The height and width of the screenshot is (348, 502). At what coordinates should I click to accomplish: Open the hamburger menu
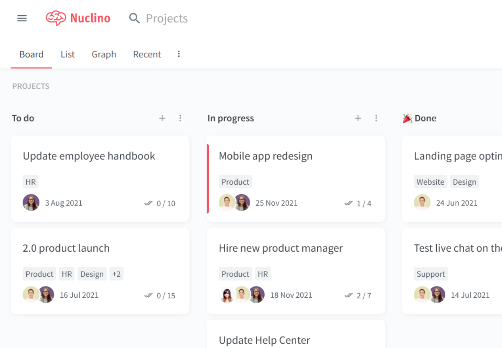pos(22,18)
